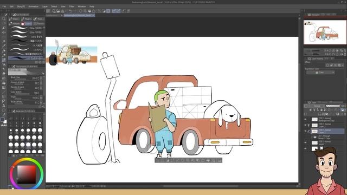
Task: Select the main drawing color swatch
Action: click(2, 120)
